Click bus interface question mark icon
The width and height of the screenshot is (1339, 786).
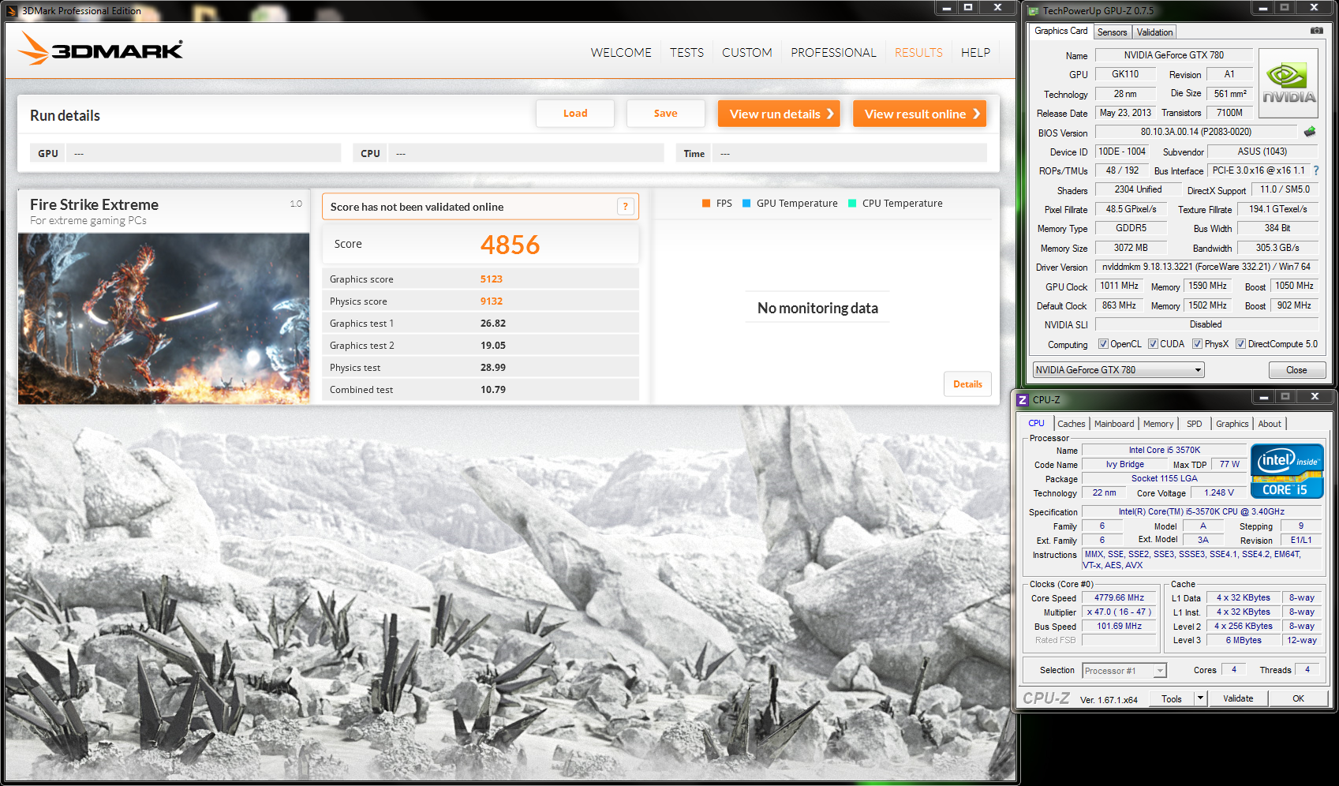pos(1316,170)
